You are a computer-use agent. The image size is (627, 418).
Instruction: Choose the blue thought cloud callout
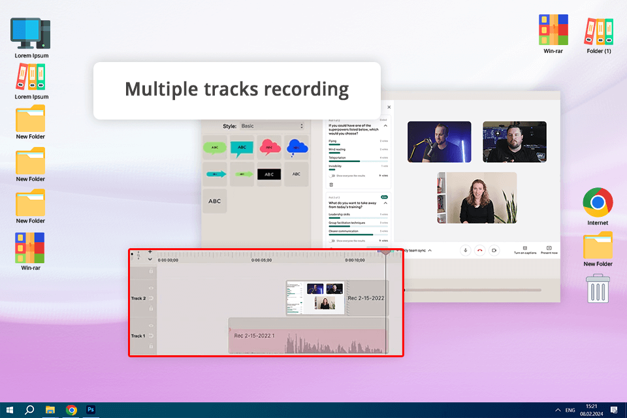(297, 148)
